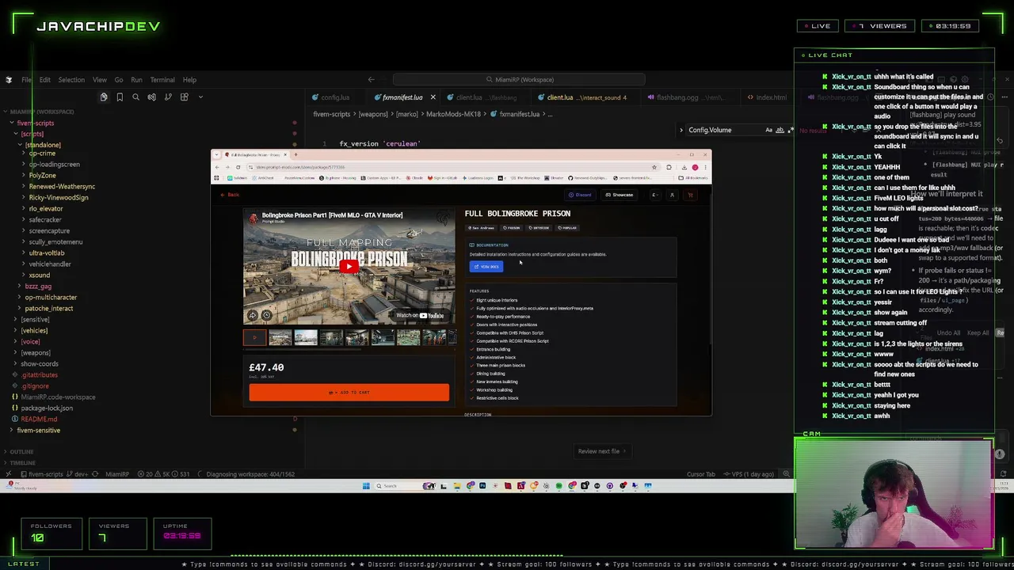Bookmark the page with star icon
This screenshot has width=1014, height=570.
click(654, 167)
